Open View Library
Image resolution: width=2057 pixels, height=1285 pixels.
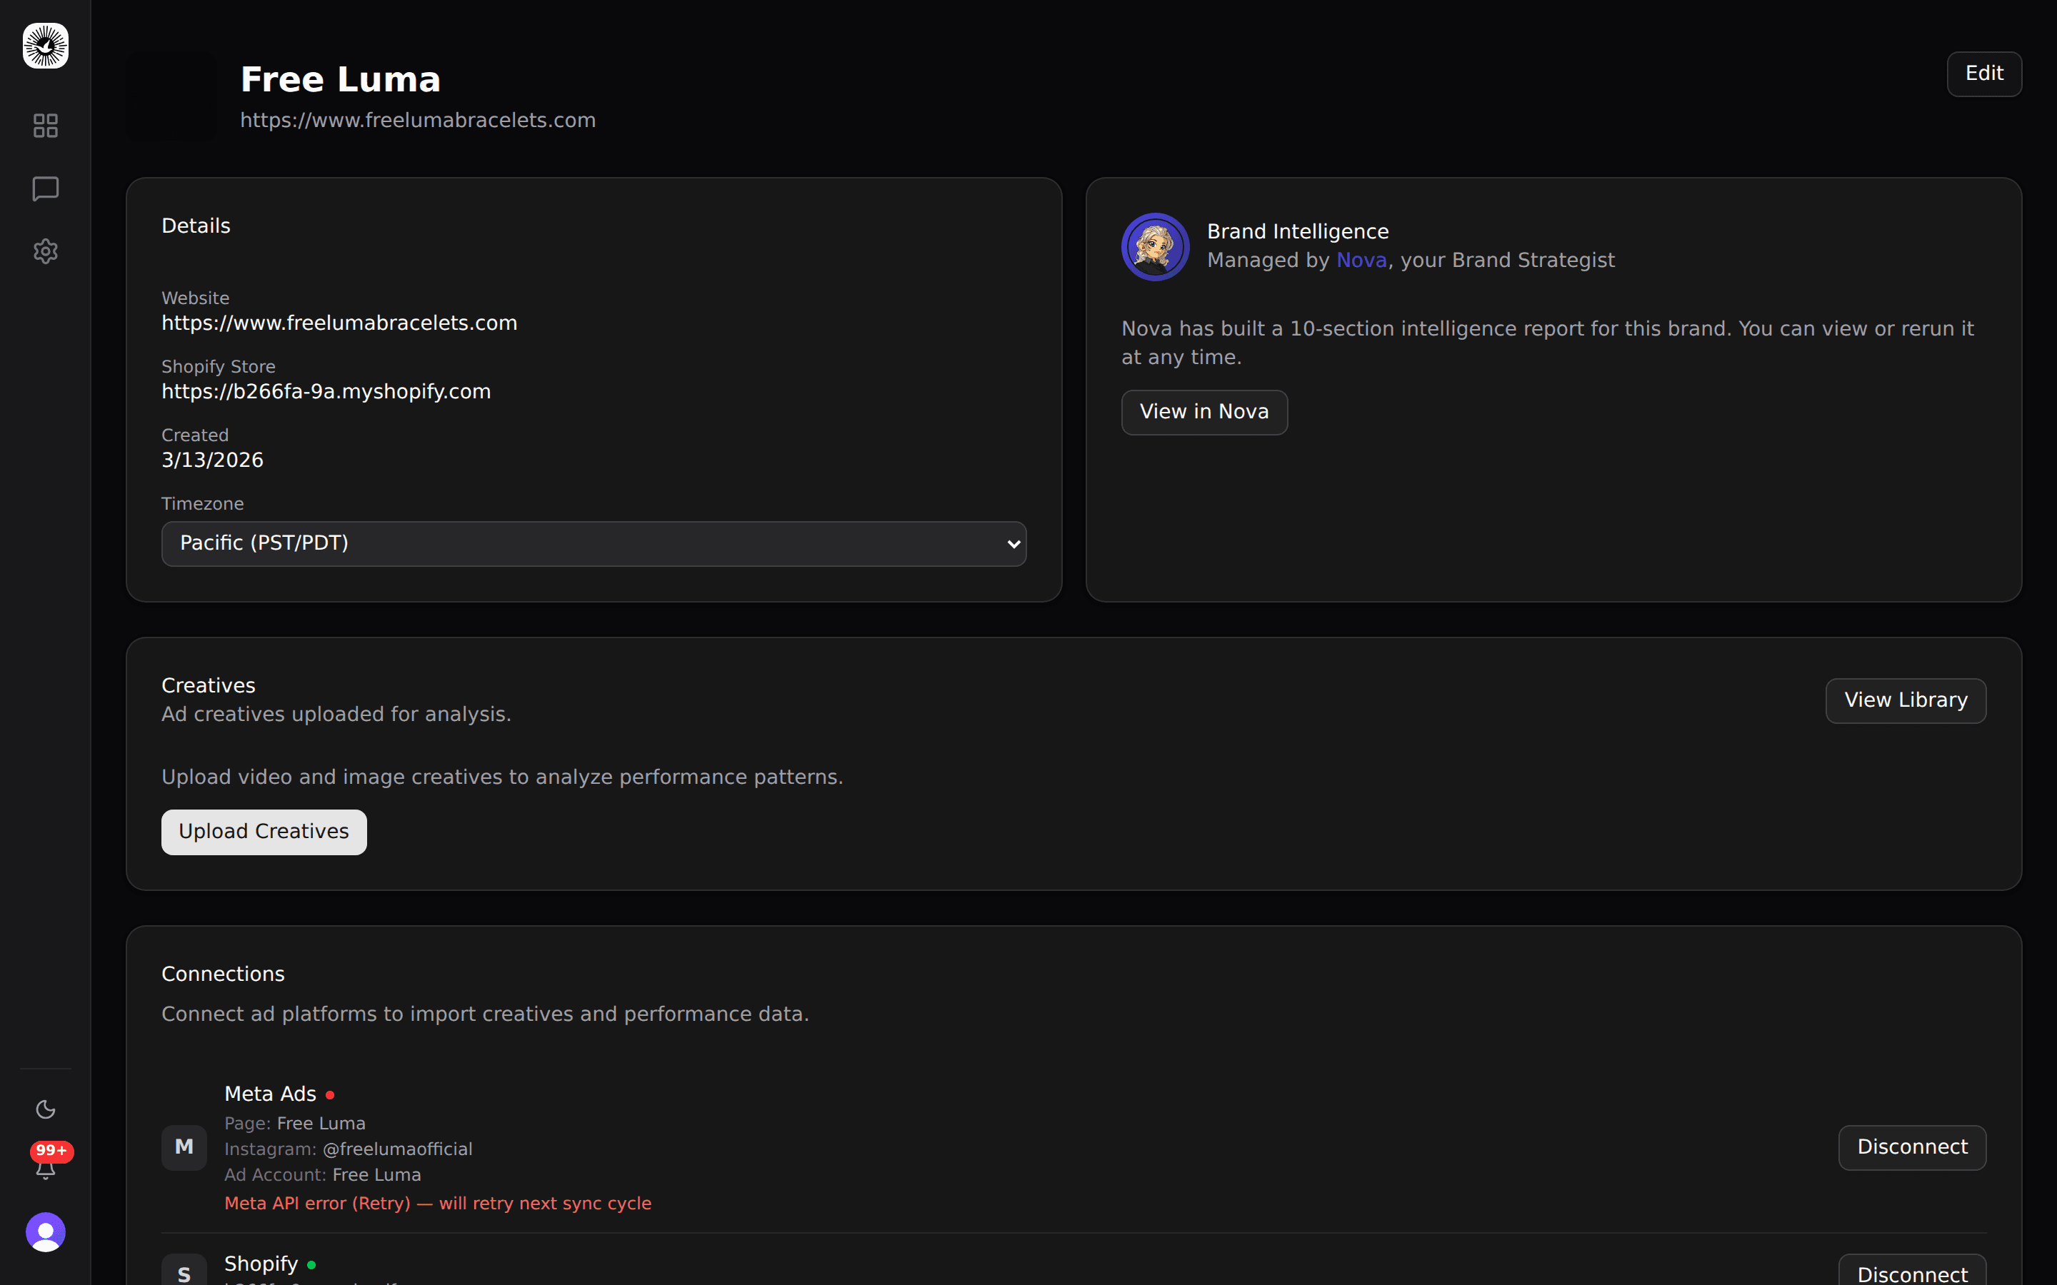1905,700
